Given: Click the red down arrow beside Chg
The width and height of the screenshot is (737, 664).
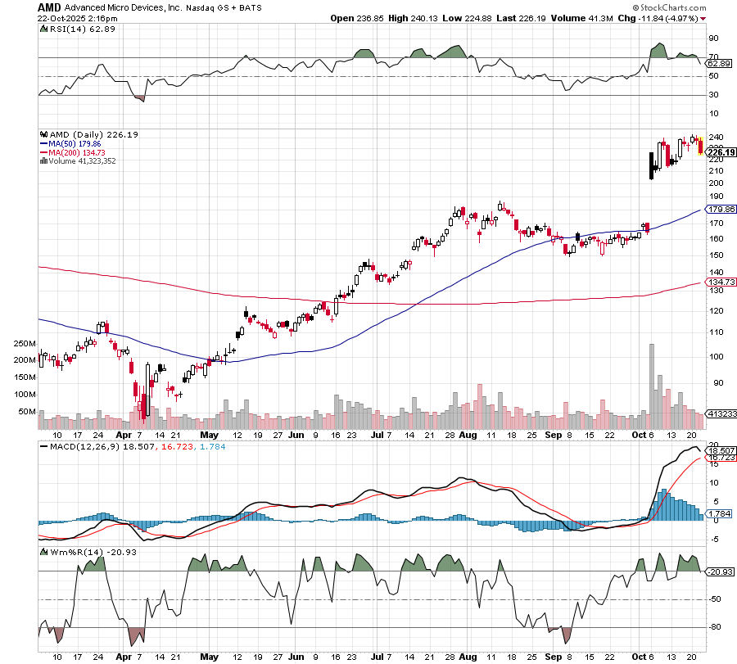Looking at the screenshot, I should tap(726, 17).
